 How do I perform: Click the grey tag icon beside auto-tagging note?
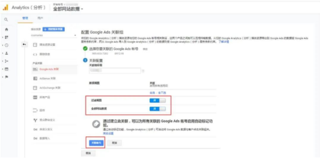click(96, 124)
